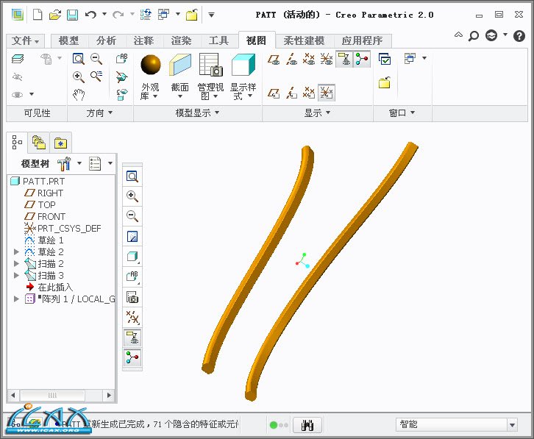Click the command search magnifier icon
This screenshot has height=439, width=534.
(474, 36)
